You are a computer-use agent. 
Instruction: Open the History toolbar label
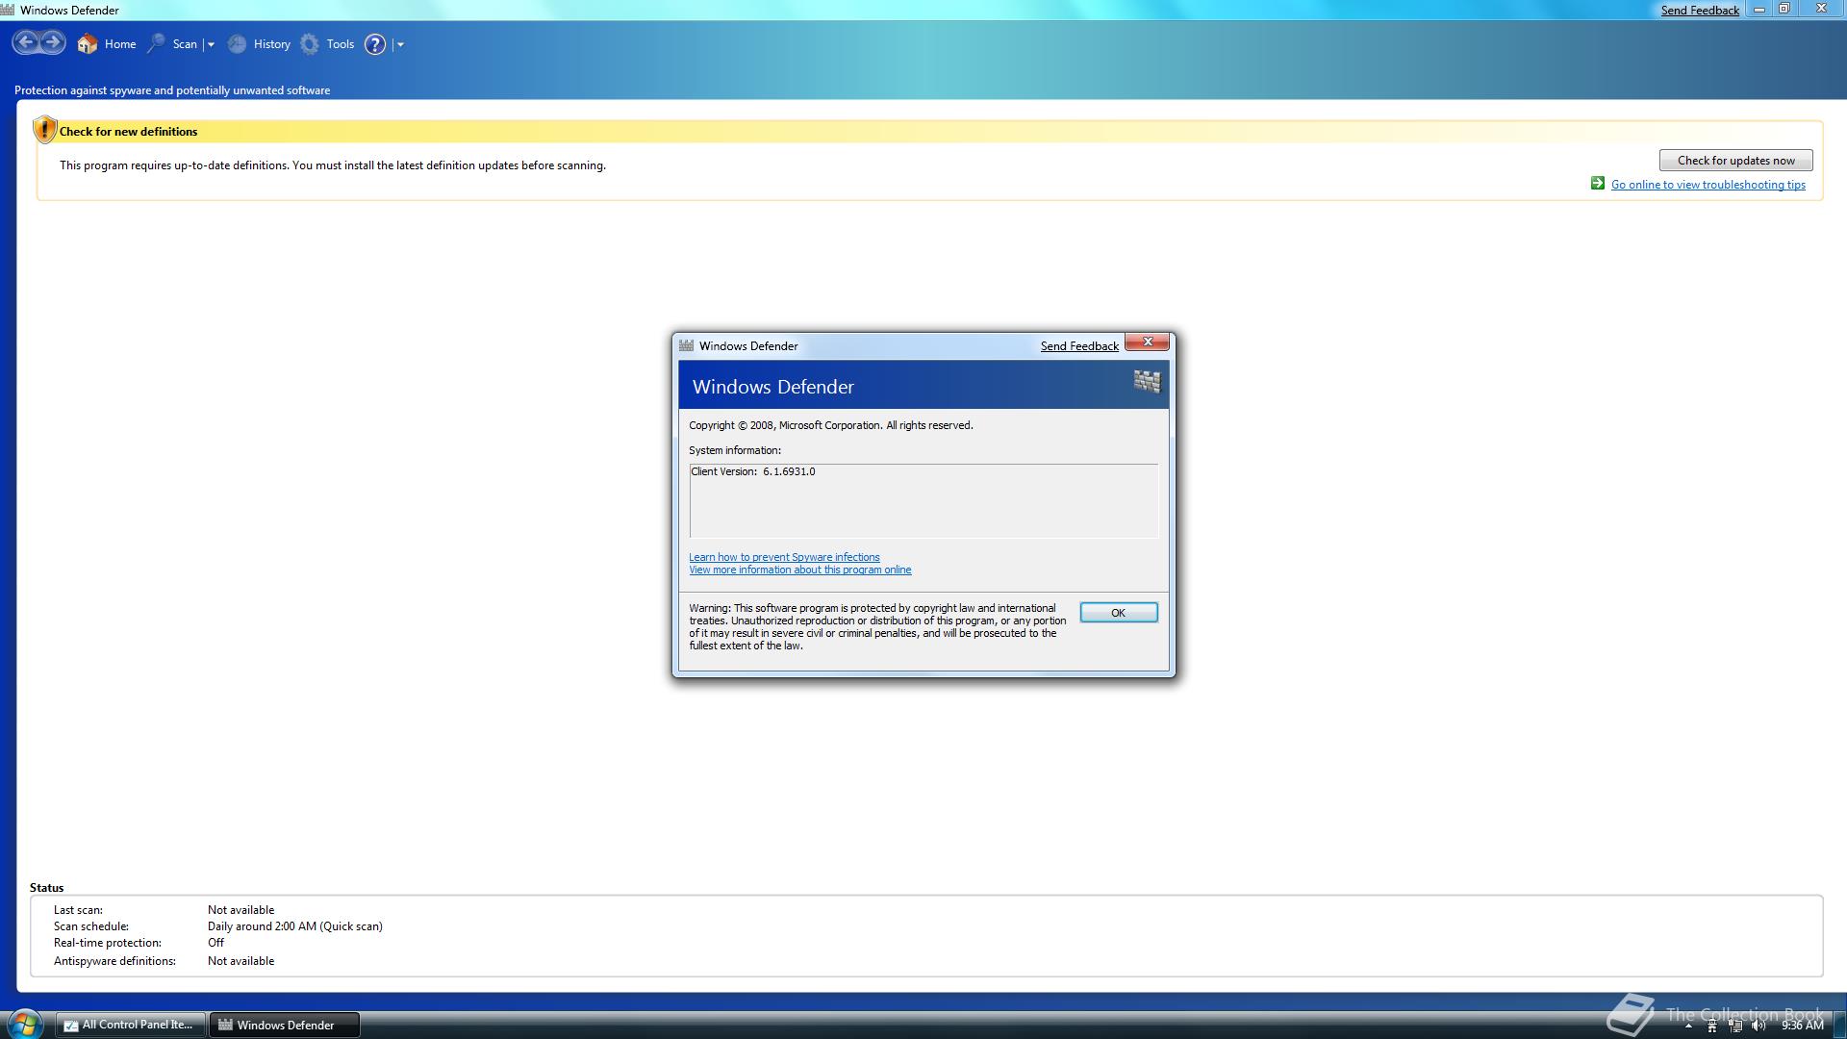(272, 44)
